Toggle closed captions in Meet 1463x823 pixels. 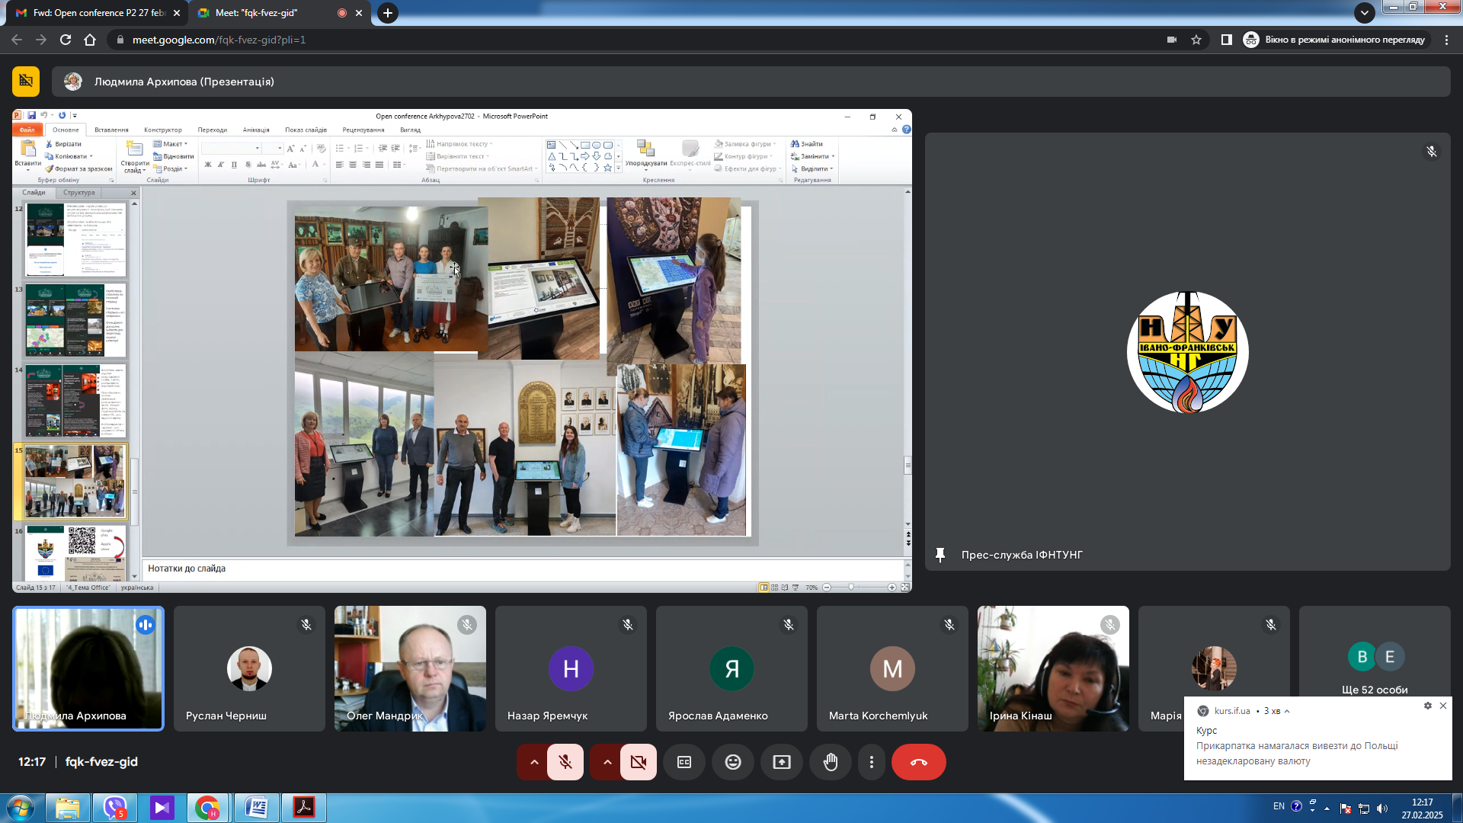click(x=684, y=762)
